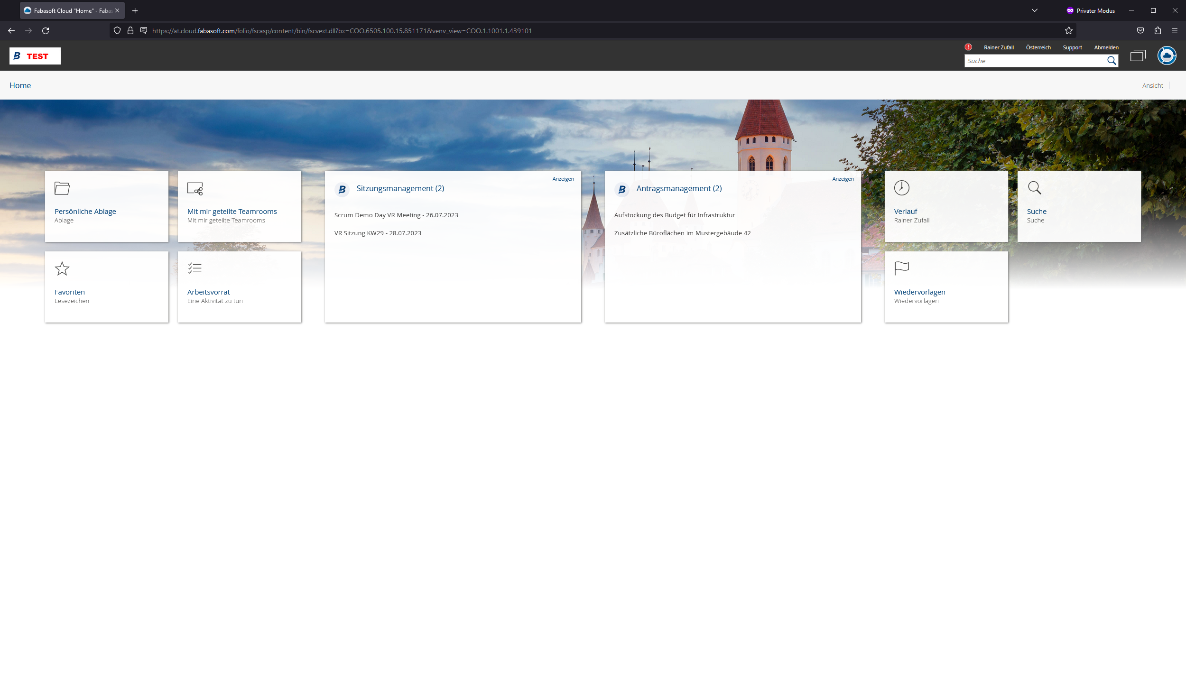Open the red notification alert icon
1186x683 pixels.
click(x=969, y=47)
